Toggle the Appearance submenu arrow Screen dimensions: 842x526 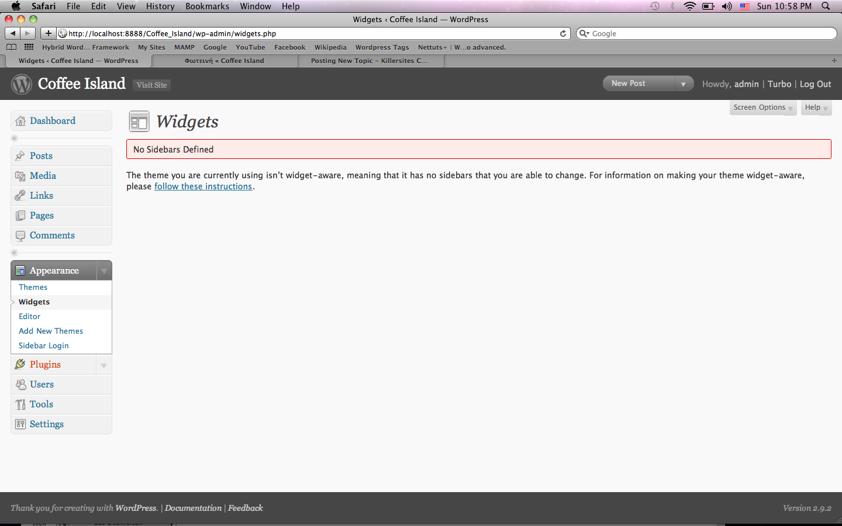(103, 271)
